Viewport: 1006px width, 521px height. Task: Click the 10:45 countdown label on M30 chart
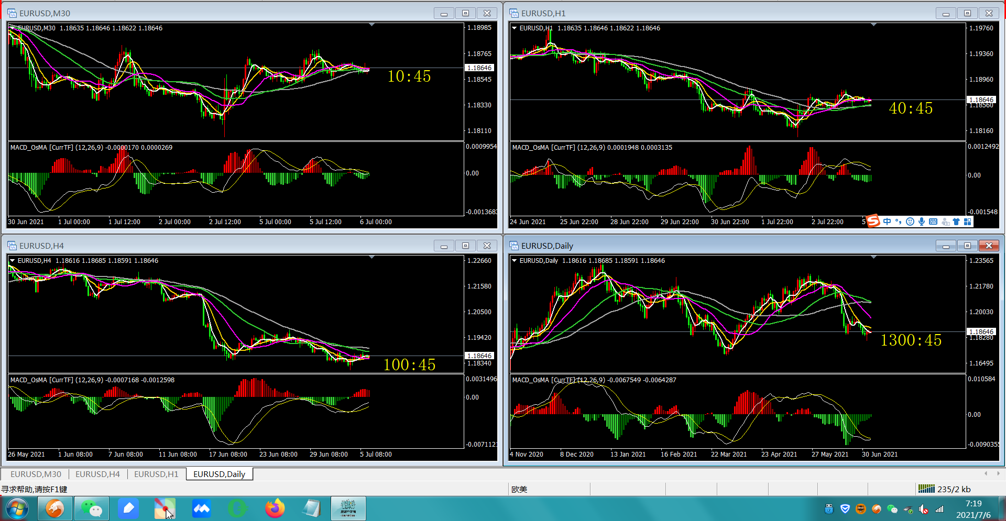pos(409,76)
